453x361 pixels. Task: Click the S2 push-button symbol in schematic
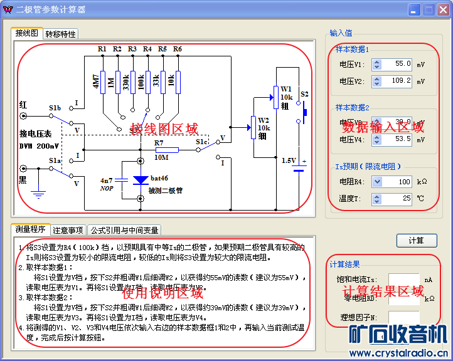coord(302,113)
